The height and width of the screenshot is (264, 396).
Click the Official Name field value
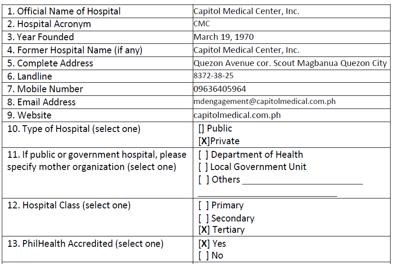(x=246, y=11)
